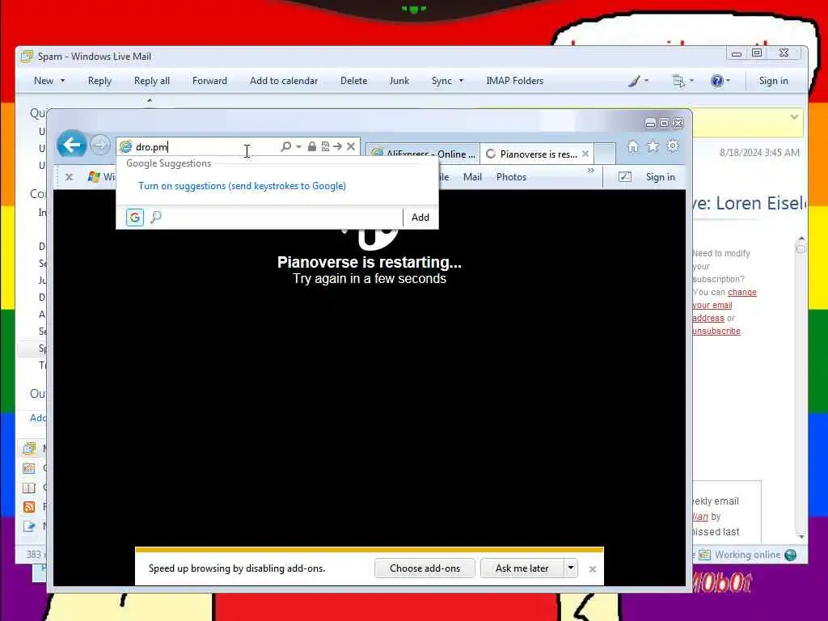Click the unsubscribe link in email
Image resolution: width=828 pixels, height=621 pixels.
tap(716, 331)
